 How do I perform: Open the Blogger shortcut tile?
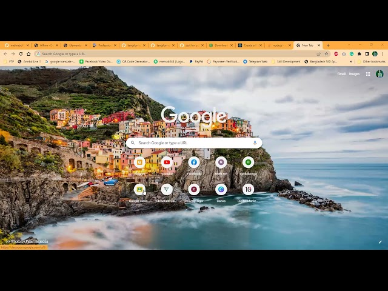click(139, 162)
